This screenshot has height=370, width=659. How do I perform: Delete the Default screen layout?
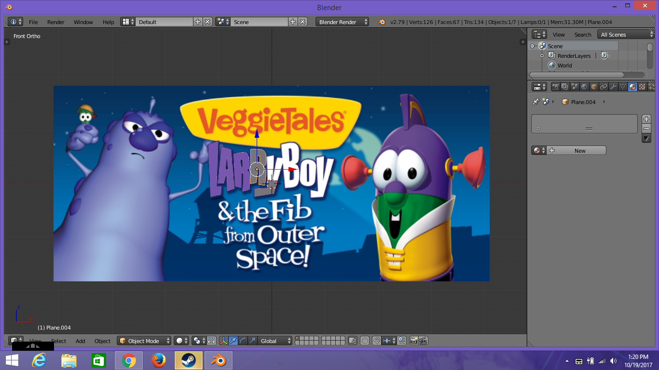click(x=207, y=22)
